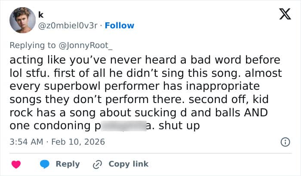Click the "Copy link" text
301x176 pixels.
(128, 164)
